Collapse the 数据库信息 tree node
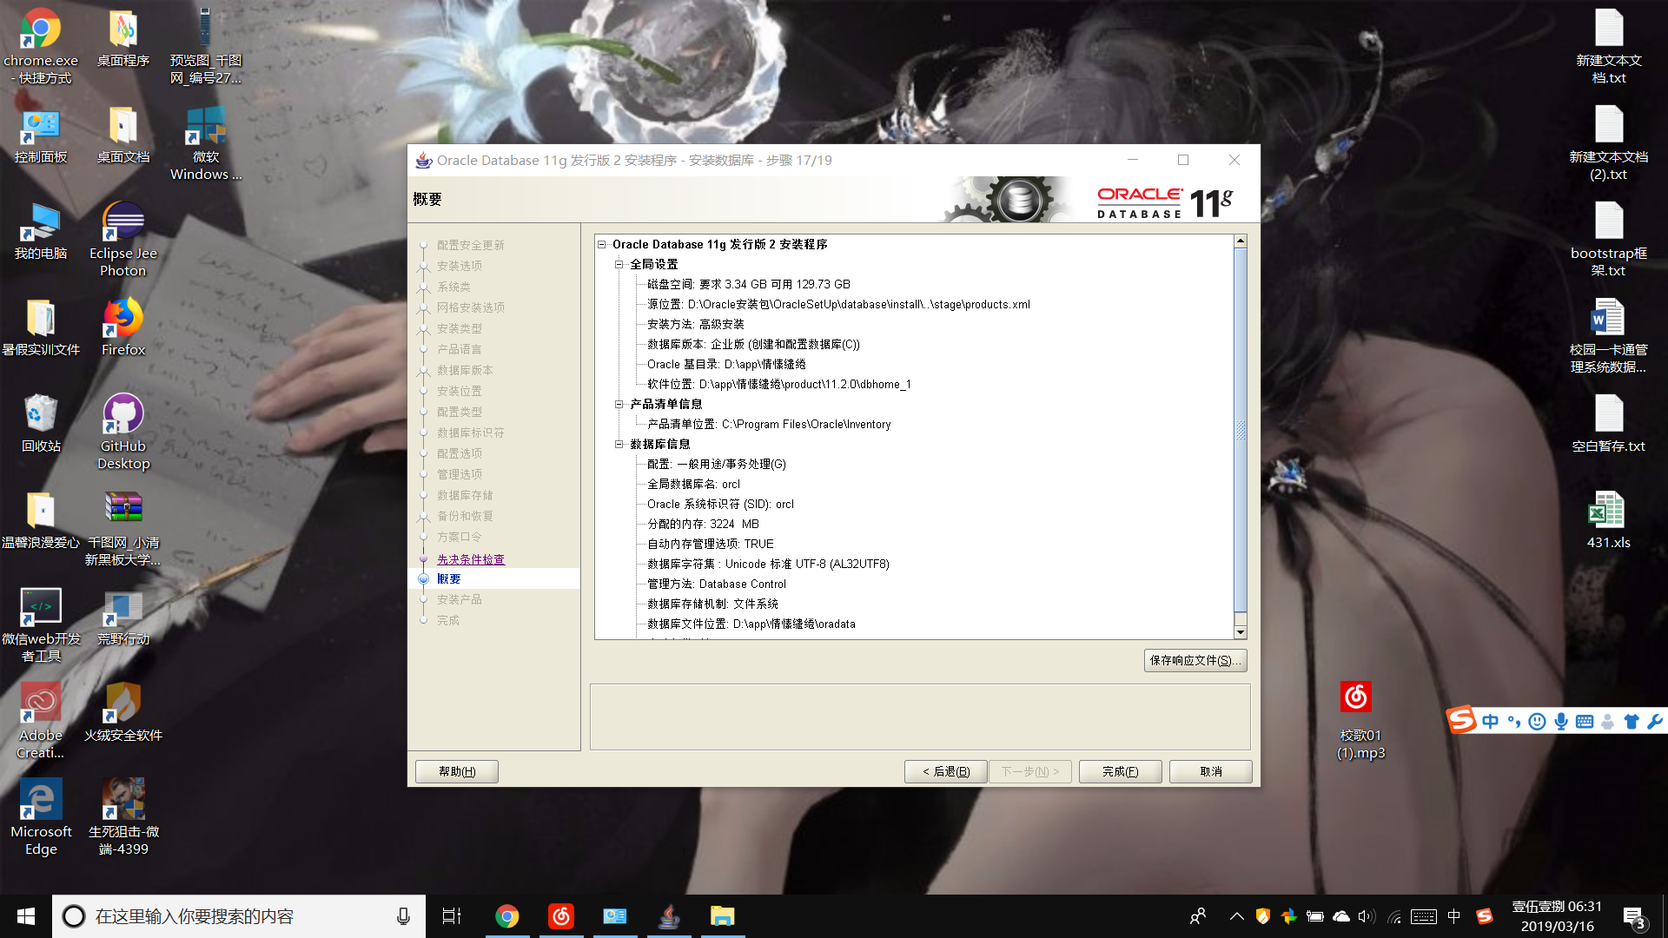 [x=619, y=445]
